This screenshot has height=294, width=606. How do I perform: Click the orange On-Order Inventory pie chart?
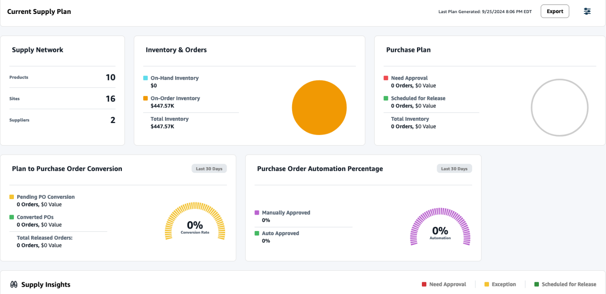coord(319,107)
